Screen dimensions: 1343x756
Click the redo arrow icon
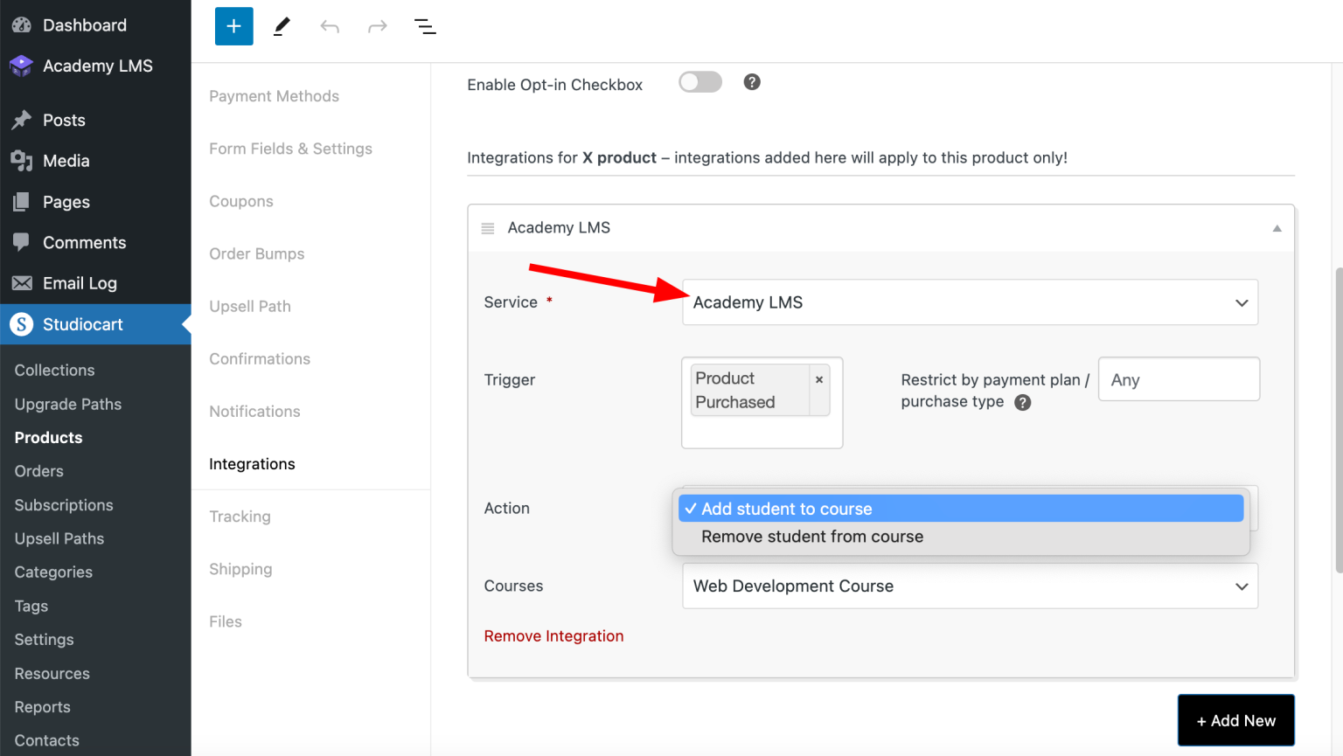tap(377, 27)
